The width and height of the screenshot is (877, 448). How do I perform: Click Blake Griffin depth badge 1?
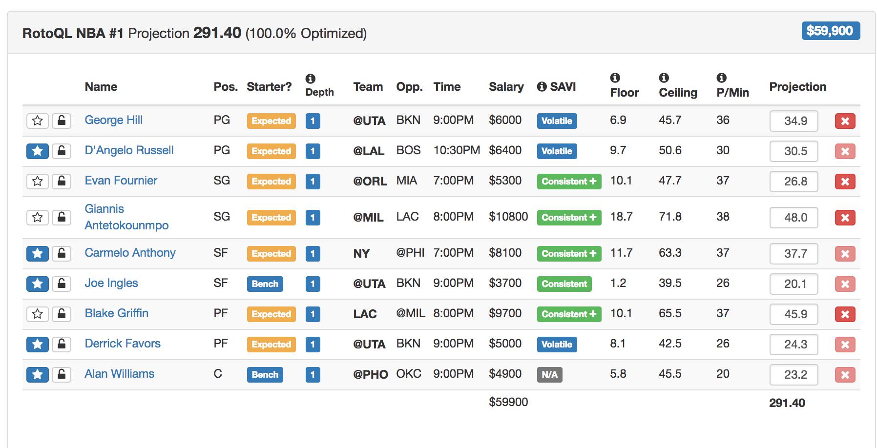click(x=313, y=314)
